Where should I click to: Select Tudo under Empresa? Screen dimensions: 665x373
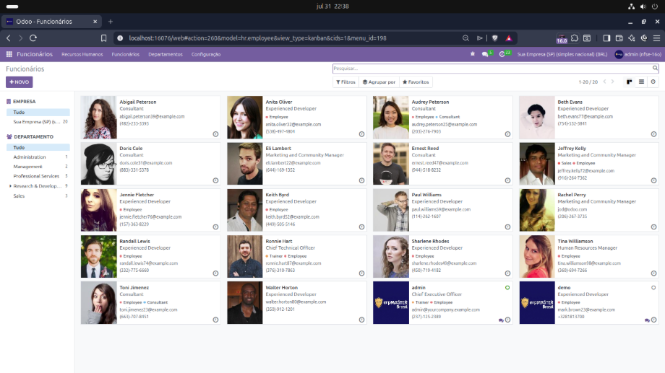(x=38, y=113)
